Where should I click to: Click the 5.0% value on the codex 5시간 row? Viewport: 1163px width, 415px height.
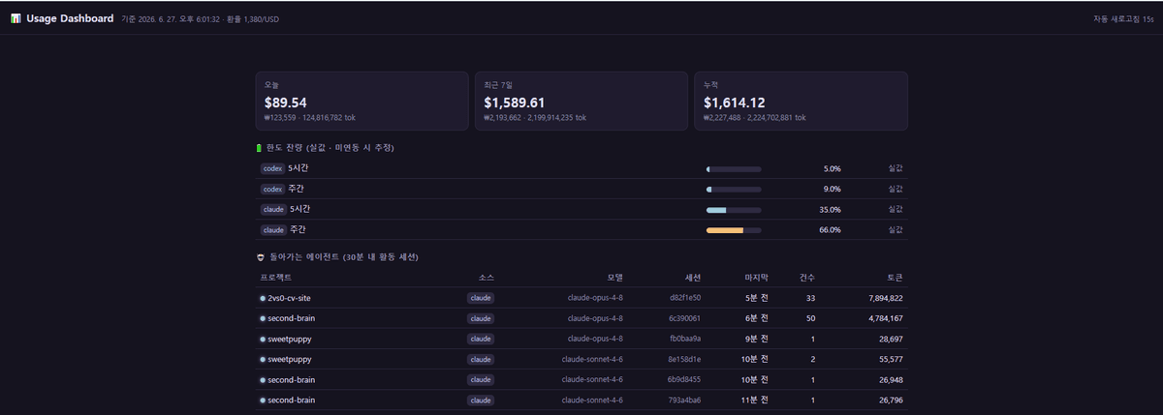point(832,168)
